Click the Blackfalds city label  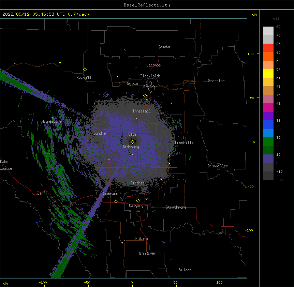tap(150, 76)
